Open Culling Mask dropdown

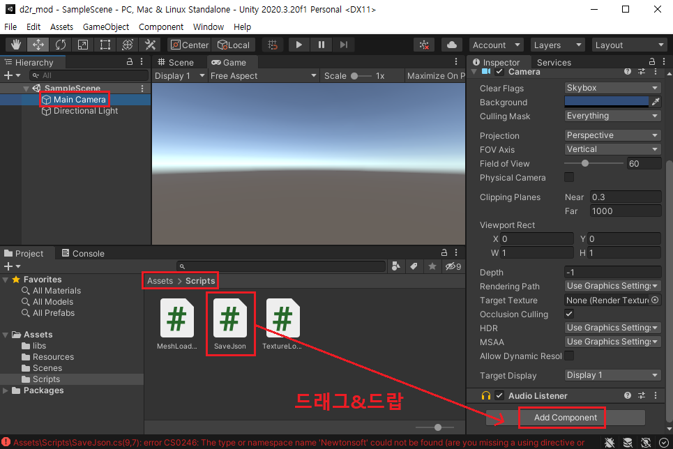tap(612, 116)
